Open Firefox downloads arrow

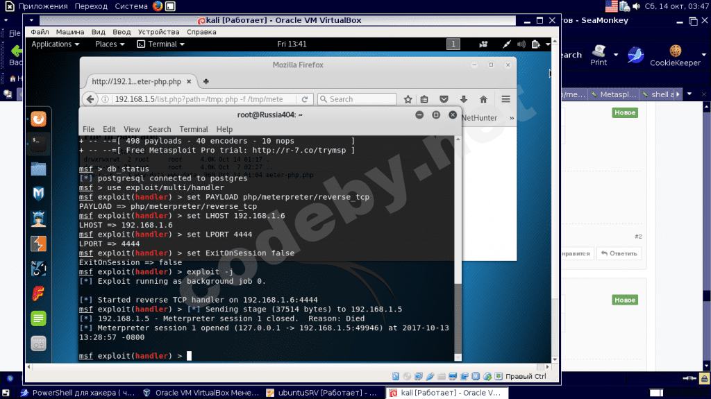(x=463, y=99)
